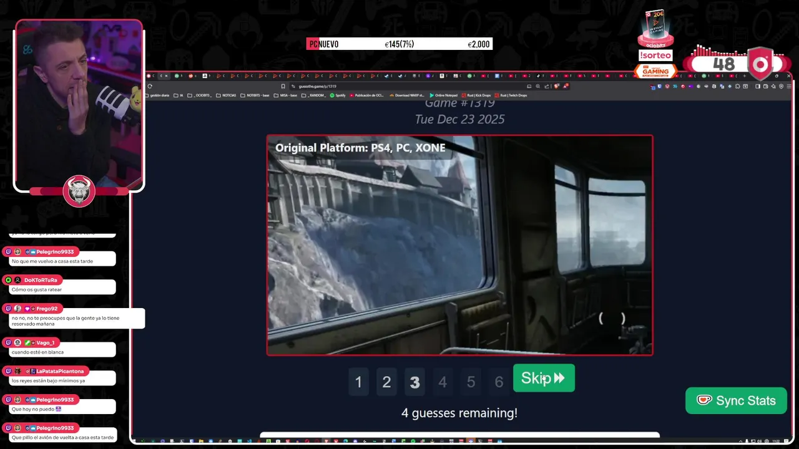The height and width of the screenshot is (449, 799).
Task: Show clue image number 2
Action: click(386, 382)
